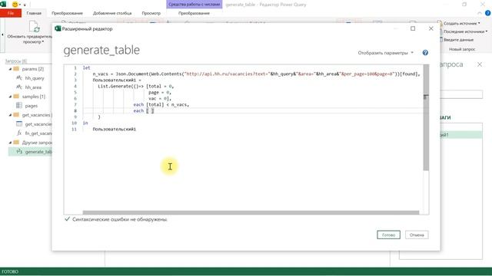Click the ribbon help icon at top right
This screenshot has width=492, height=276.
487,13
